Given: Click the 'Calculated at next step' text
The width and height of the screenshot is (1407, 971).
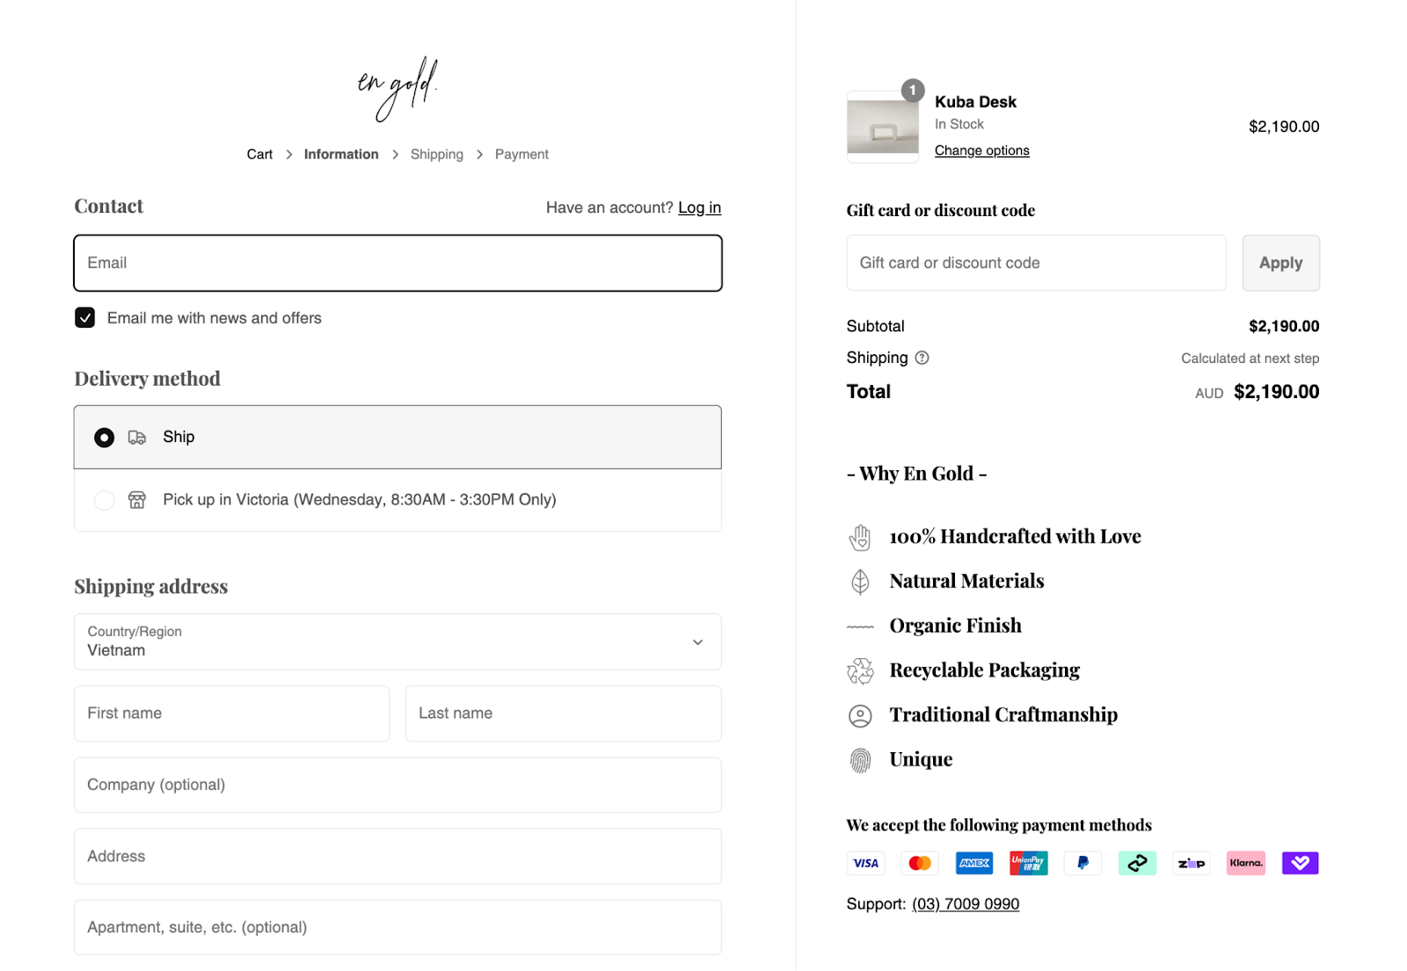Looking at the screenshot, I should coord(1250,359).
